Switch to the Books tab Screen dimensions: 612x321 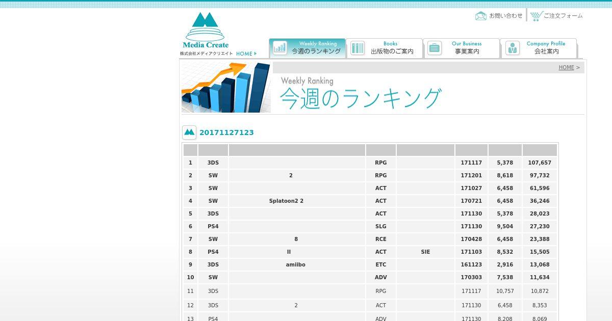coord(385,48)
